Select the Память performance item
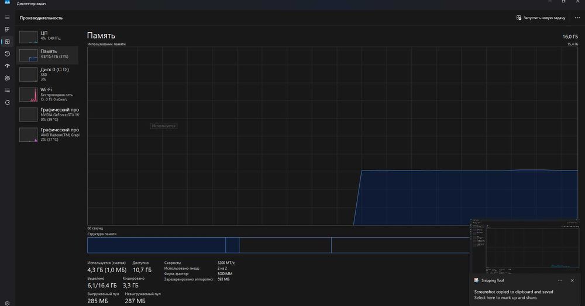 (48, 55)
